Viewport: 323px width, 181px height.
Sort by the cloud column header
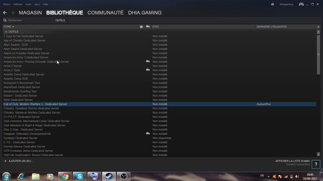(x=148, y=26)
